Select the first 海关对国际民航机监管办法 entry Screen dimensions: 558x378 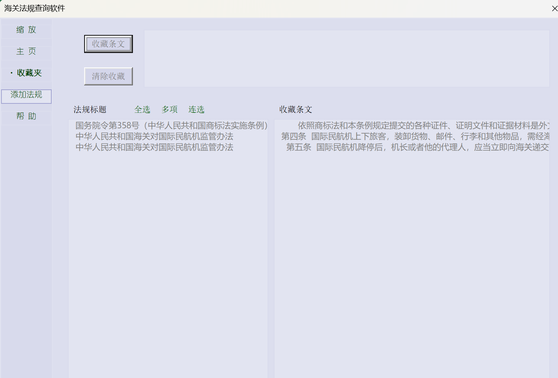154,136
